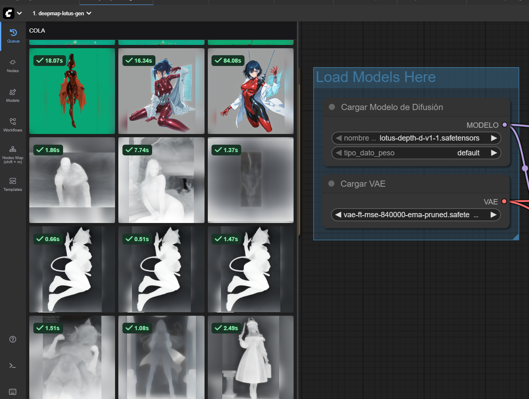The width and height of the screenshot is (529, 399).
Task: Open the 84.08s generated image thumbnail
Action: pyautogui.click(x=251, y=91)
